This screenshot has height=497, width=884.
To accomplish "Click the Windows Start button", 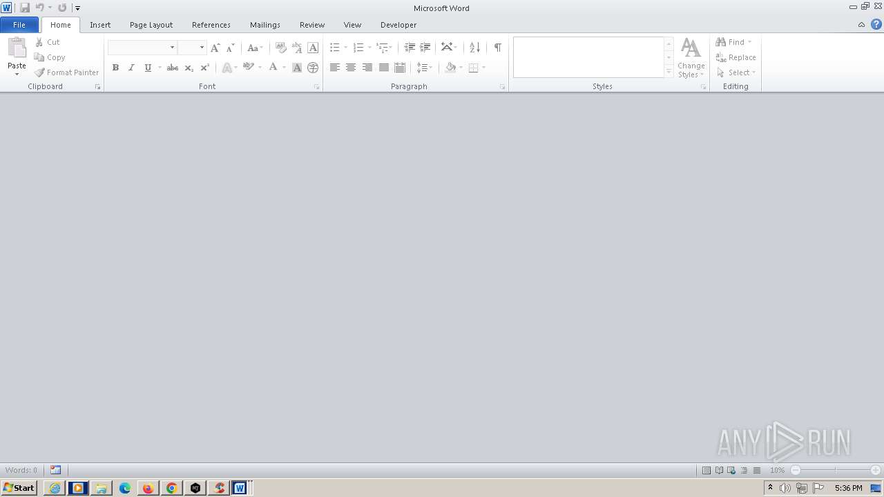I will pos(19,488).
